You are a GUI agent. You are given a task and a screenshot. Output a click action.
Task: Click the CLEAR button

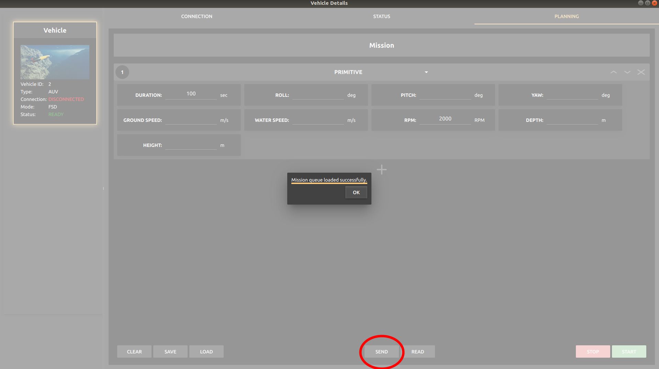tap(134, 351)
